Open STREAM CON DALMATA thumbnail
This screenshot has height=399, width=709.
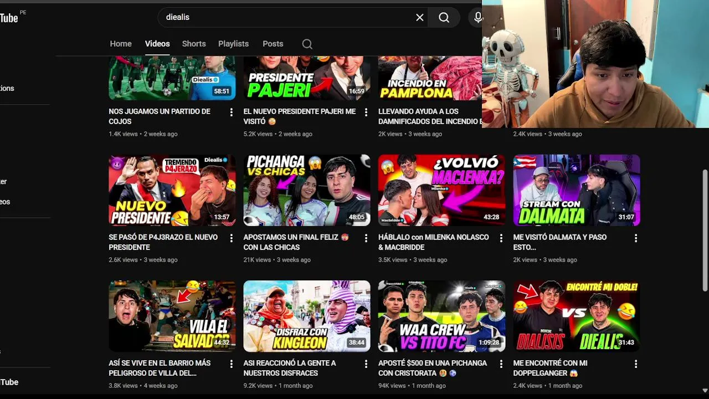tap(577, 190)
